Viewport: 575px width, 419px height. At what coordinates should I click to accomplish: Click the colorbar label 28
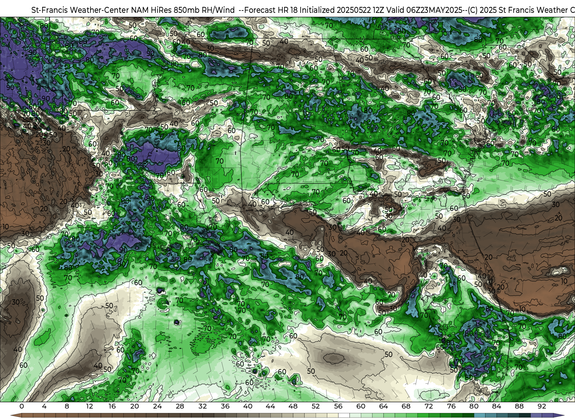[180, 406]
